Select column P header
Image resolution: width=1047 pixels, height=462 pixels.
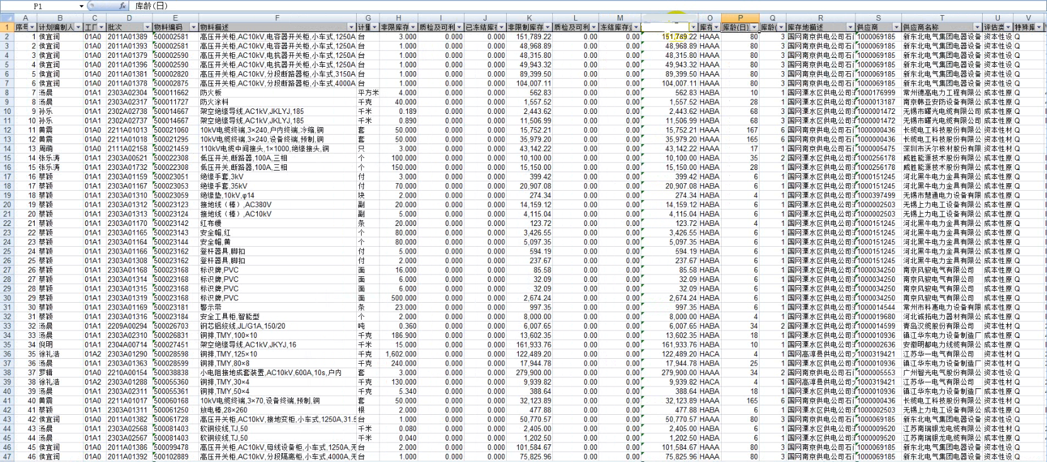(740, 18)
